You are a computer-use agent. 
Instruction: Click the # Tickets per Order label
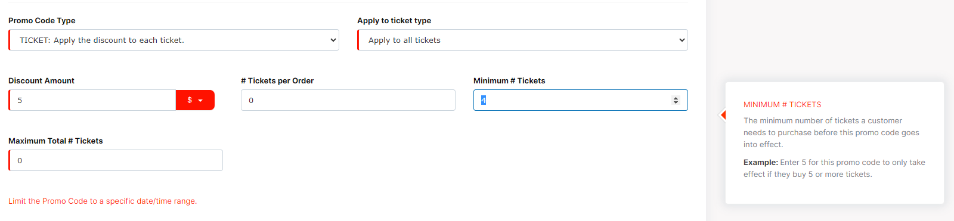277,80
